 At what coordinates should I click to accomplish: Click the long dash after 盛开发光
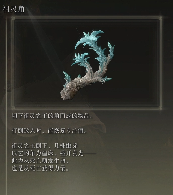pyautogui.click(x=90, y=153)
